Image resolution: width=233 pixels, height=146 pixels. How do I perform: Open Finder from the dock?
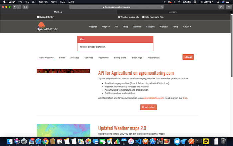click(x=10, y=141)
